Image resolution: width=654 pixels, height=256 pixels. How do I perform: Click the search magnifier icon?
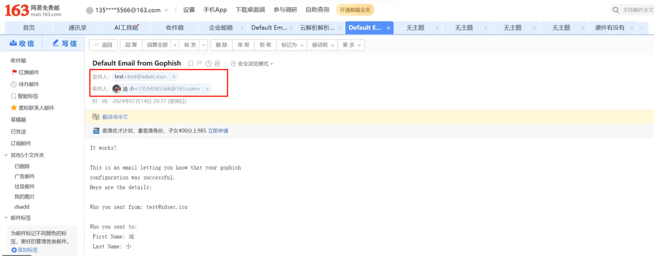tap(616, 10)
